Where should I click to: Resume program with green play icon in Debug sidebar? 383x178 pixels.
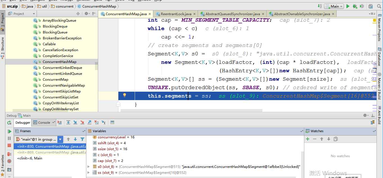coord(9,131)
